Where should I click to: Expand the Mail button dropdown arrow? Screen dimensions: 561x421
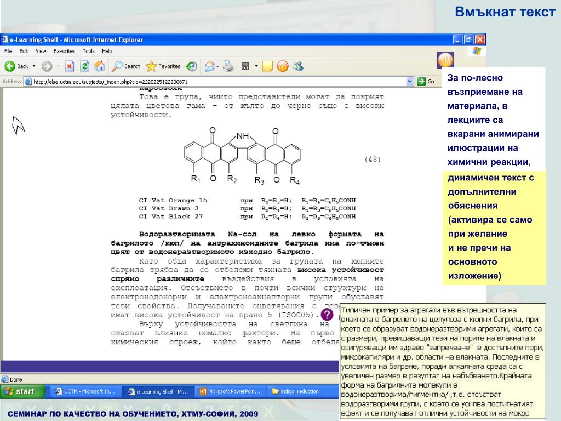217,66
